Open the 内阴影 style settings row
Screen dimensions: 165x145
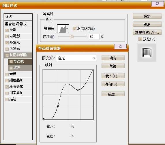click(x=18, y=36)
